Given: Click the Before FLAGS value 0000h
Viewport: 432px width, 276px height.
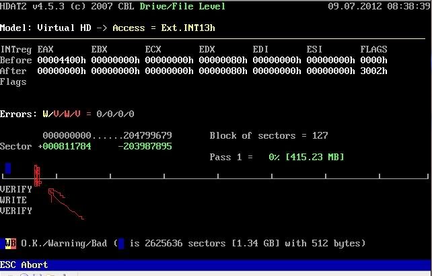Looking at the screenshot, I should point(373,60).
